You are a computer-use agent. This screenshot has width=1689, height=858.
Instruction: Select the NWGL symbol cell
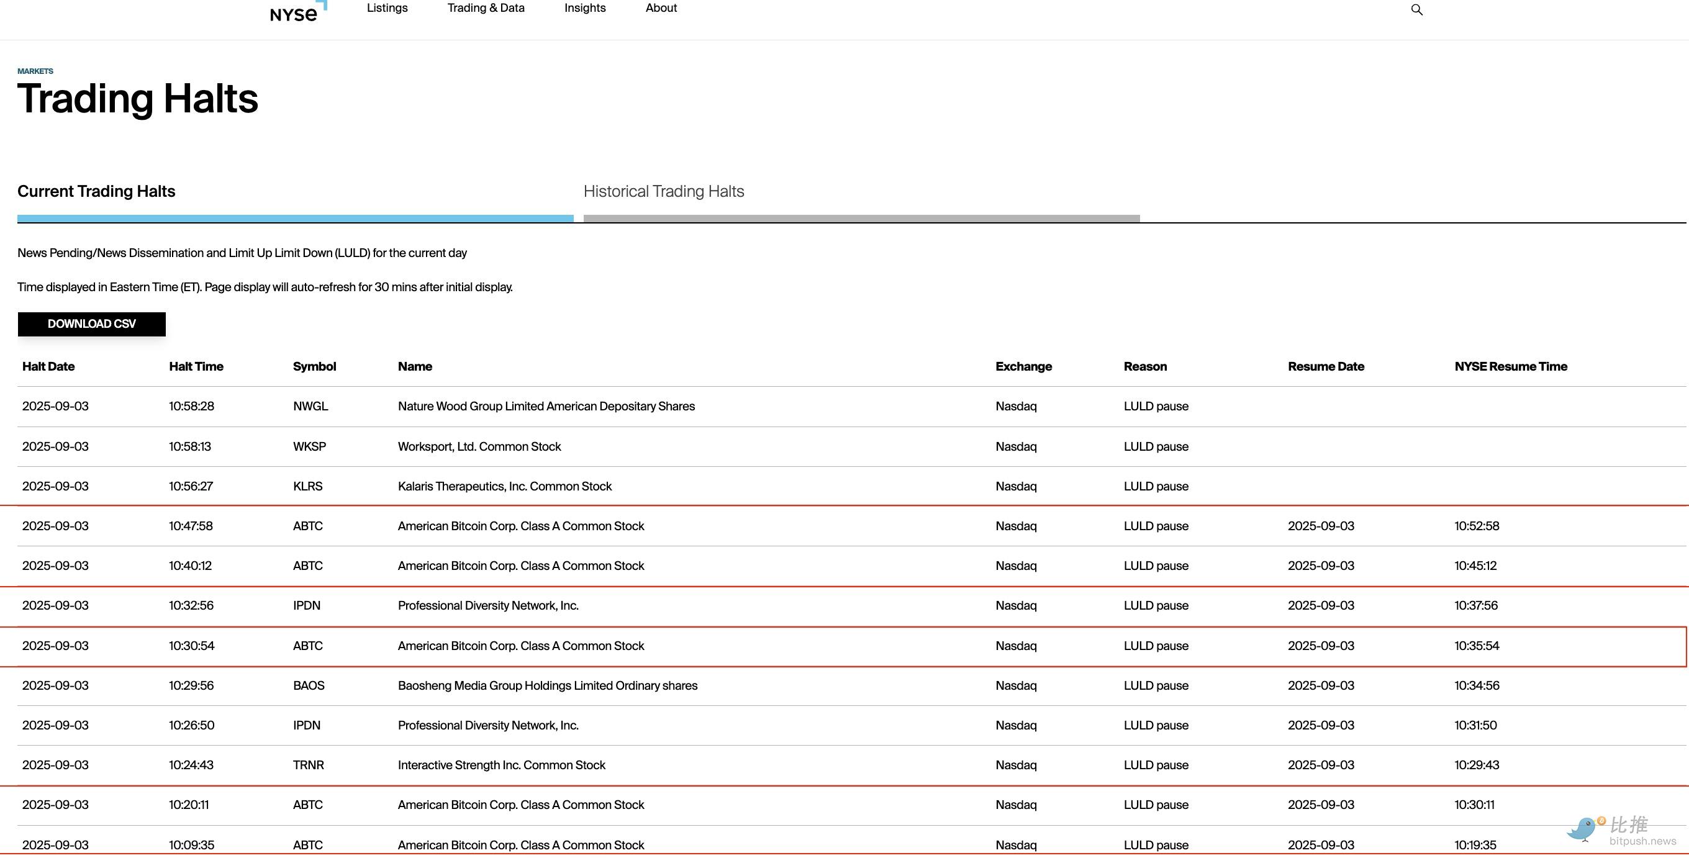(310, 407)
